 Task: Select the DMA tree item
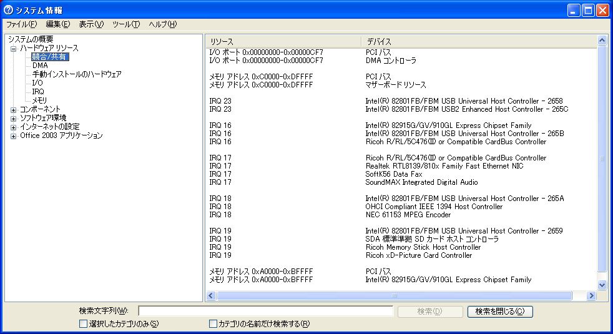[40, 66]
